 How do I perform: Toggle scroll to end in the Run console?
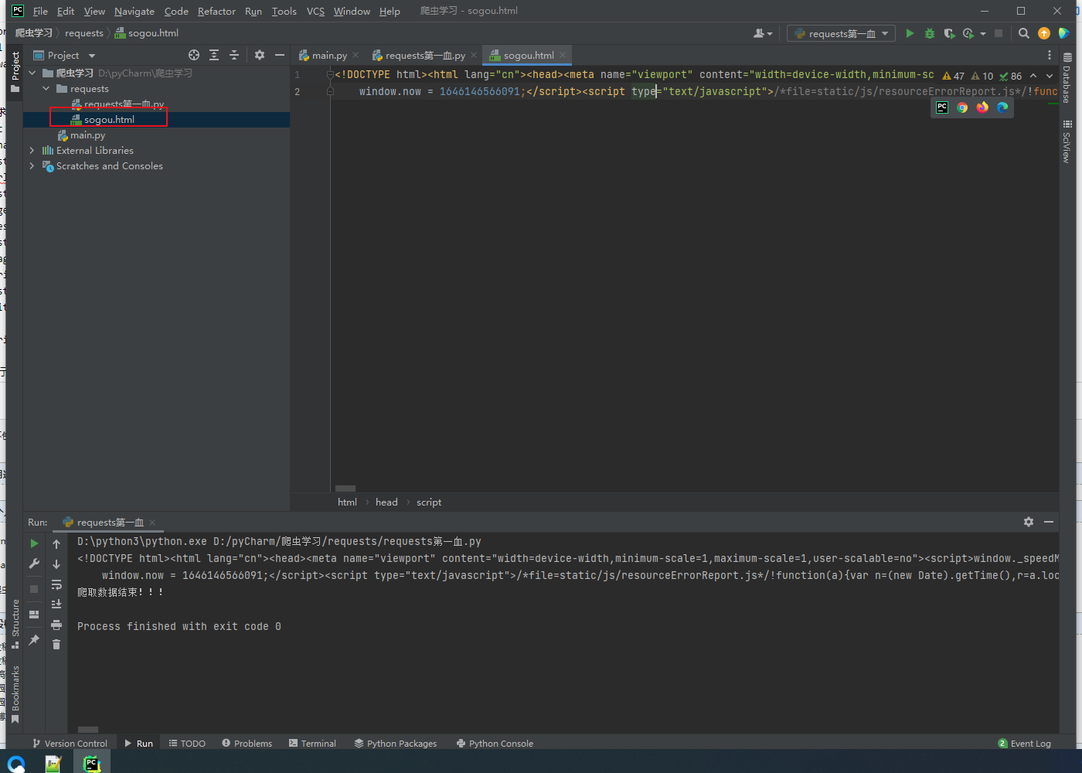tap(56, 604)
